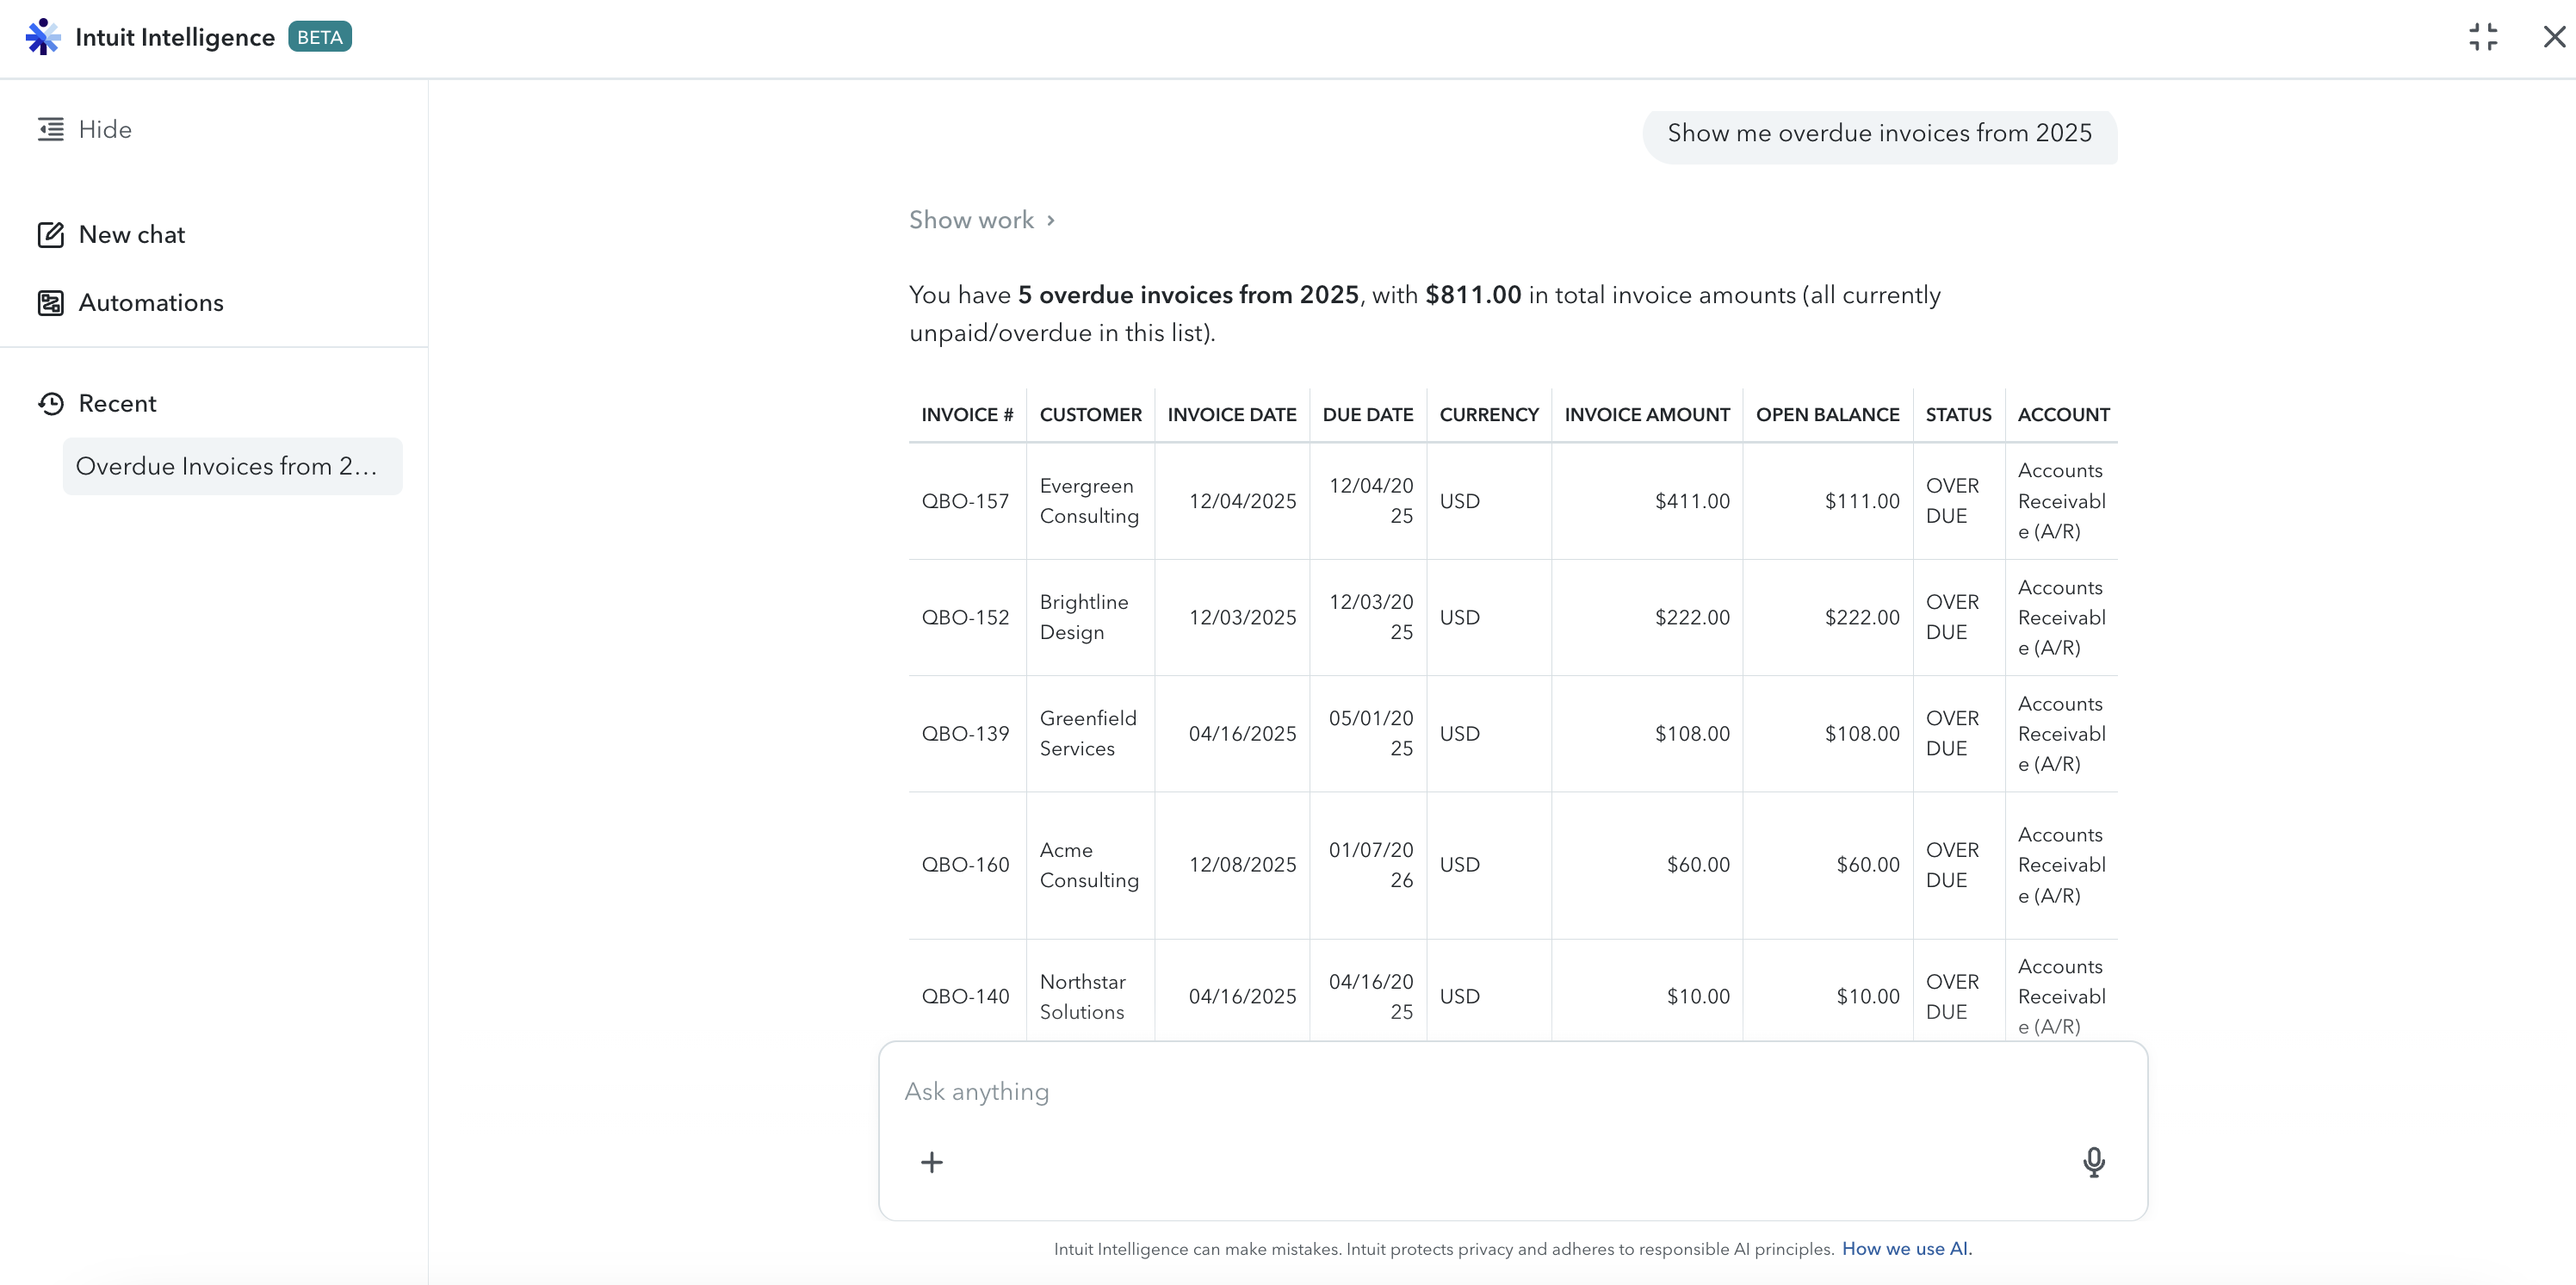
Task: Click the microphone voice input icon
Action: coord(2093,1162)
